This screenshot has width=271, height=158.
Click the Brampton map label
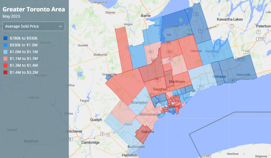coord(140,102)
